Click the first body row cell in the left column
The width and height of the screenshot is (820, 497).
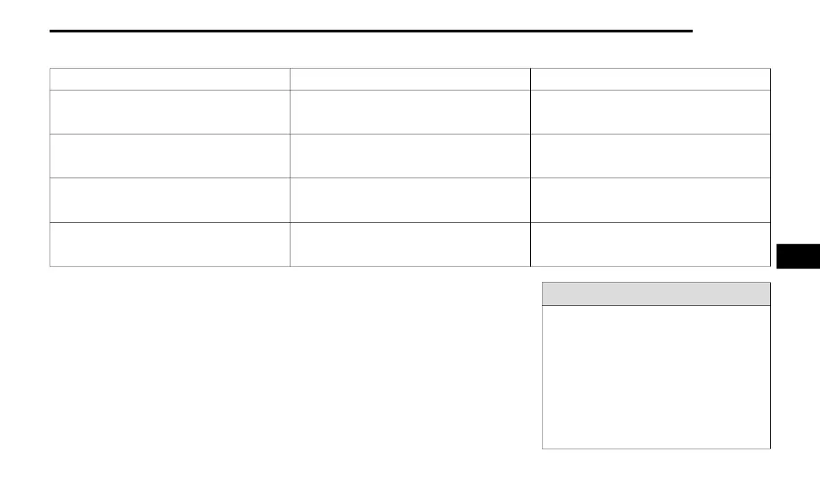pos(170,112)
